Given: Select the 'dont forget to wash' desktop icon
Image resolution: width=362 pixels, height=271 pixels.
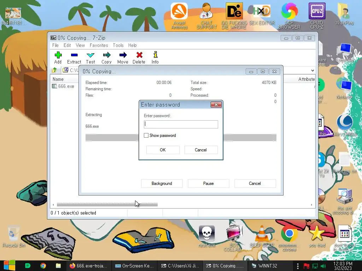Looking at the screenshot, I should [344, 238].
